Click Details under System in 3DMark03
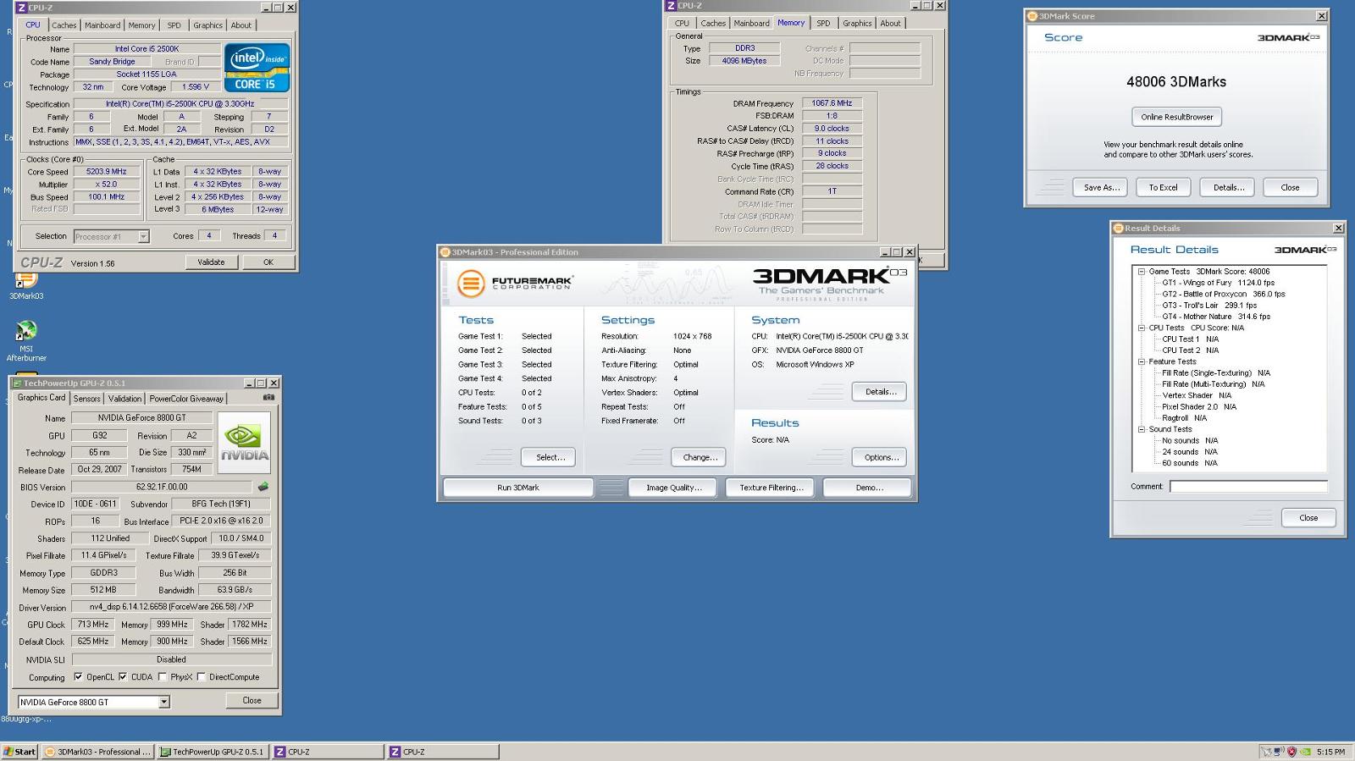Screen dimensions: 1355x761 click(x=880, y=392)
